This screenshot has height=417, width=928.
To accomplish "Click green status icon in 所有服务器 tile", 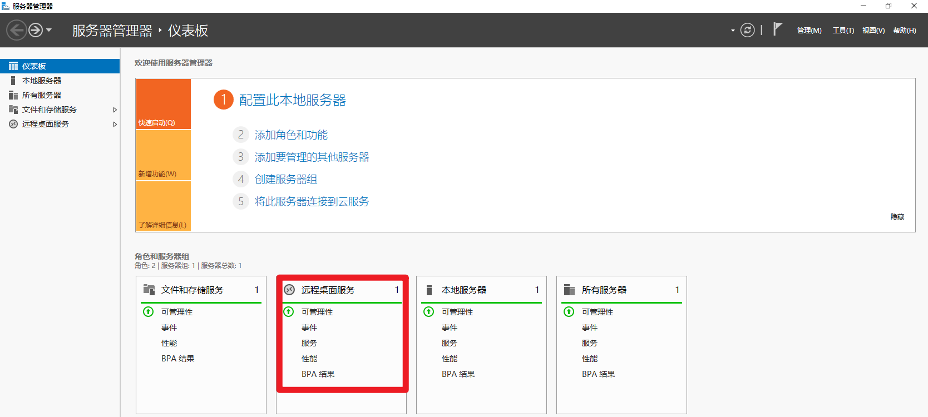I will click(569, 312).
